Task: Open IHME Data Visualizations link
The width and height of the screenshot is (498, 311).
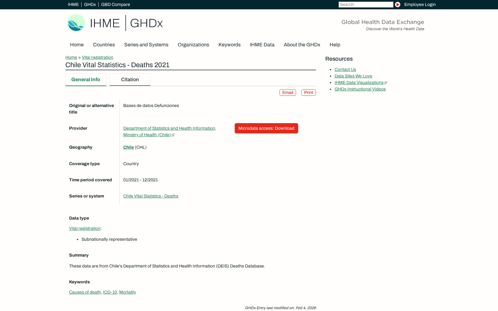Action: [x=359, y=83]
